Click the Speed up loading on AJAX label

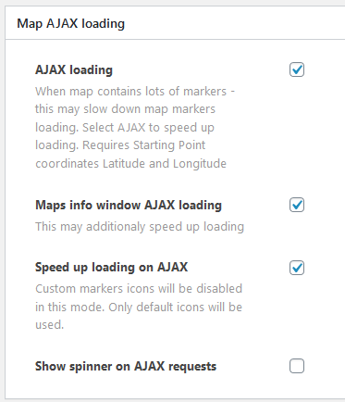[111, 268]
